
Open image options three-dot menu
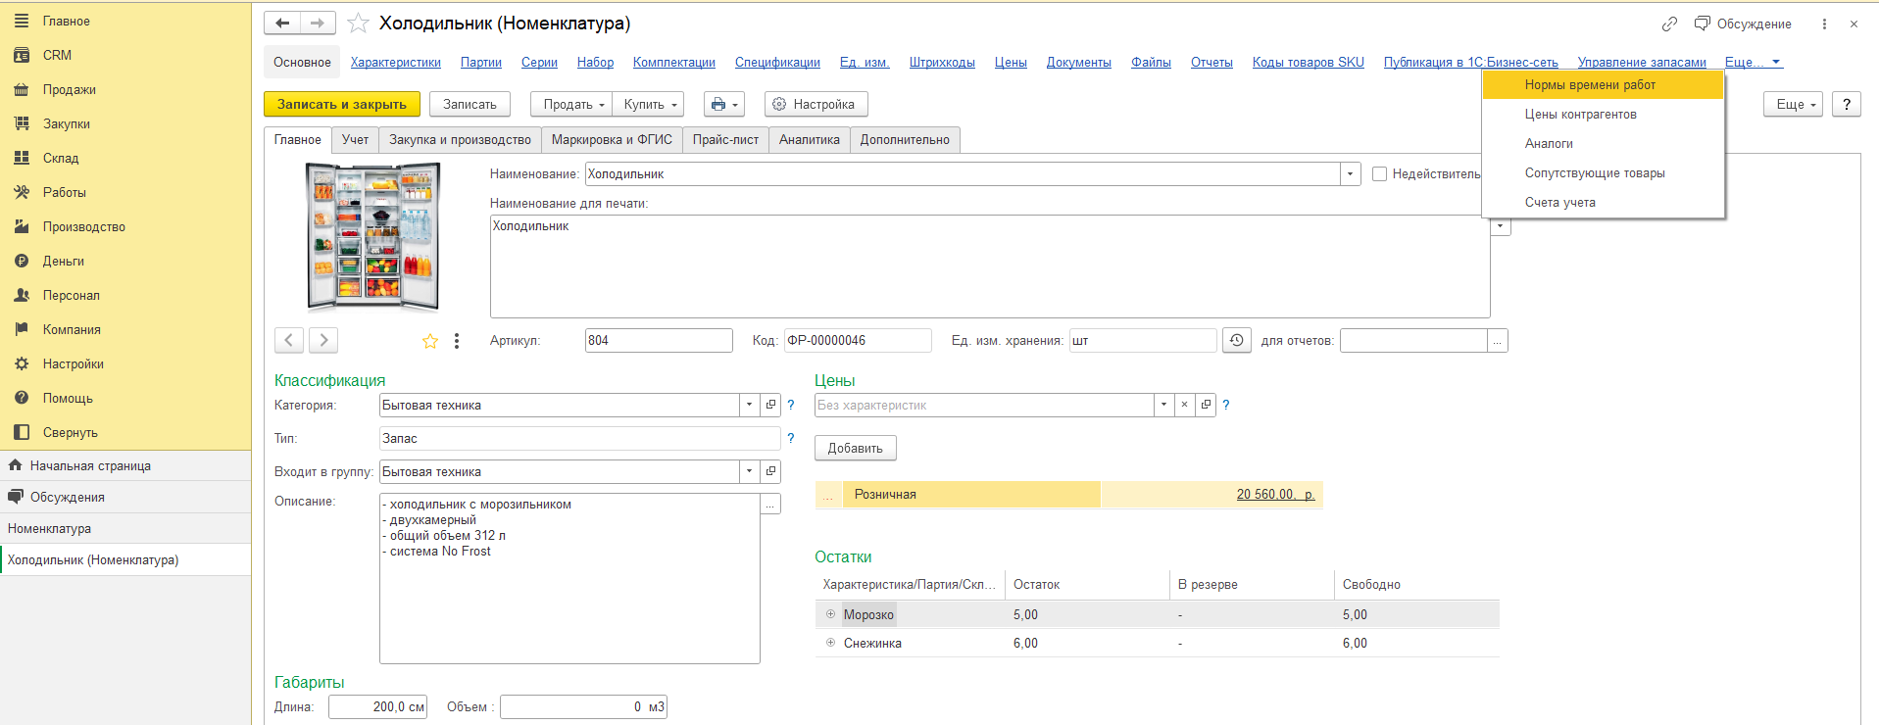coord(457,341)
